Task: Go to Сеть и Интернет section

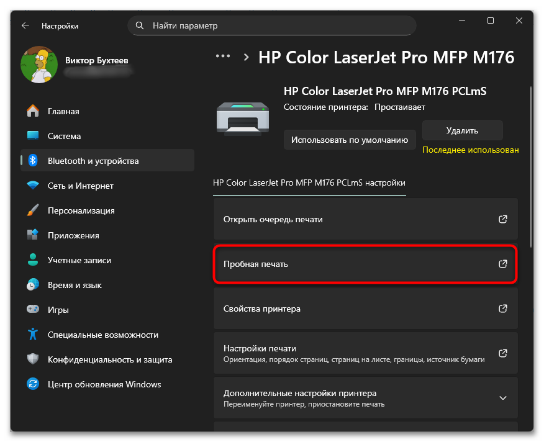Action: click(x=107, y=185)
